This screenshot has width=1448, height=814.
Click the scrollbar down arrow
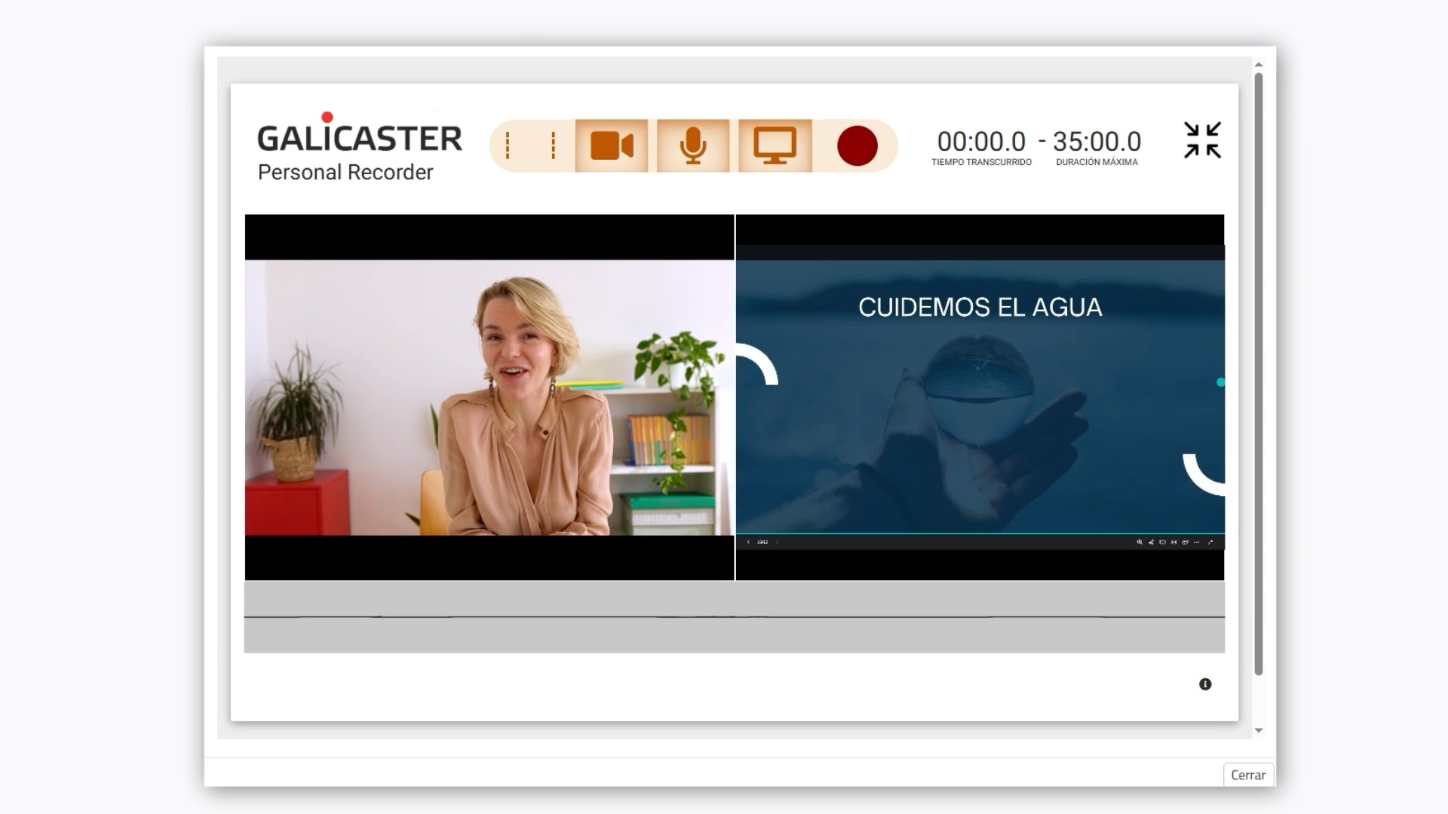(x=1259, y=730)
